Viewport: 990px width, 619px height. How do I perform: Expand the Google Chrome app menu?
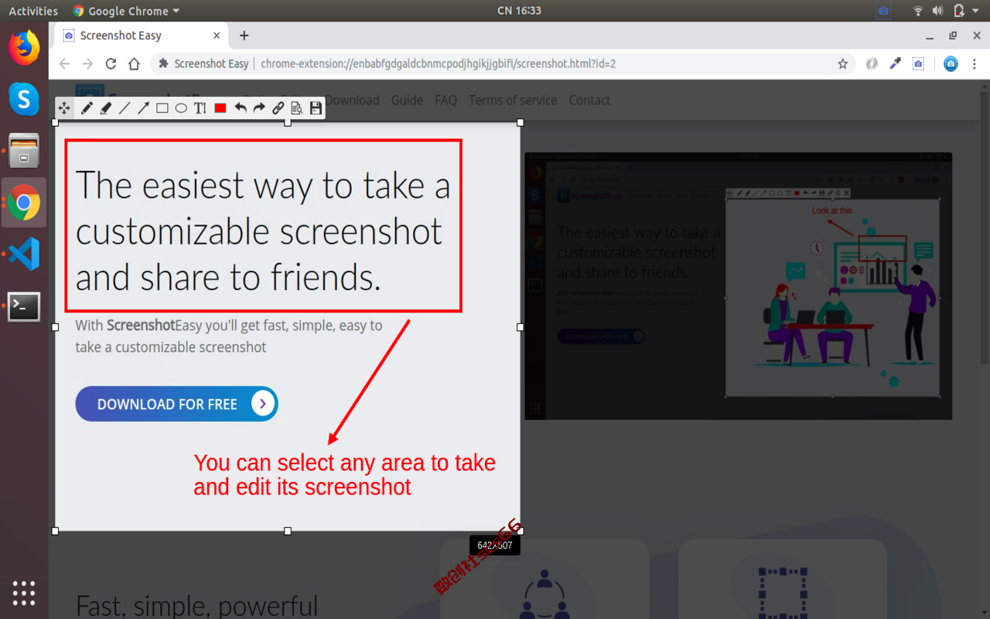click(x=126, y=11)
